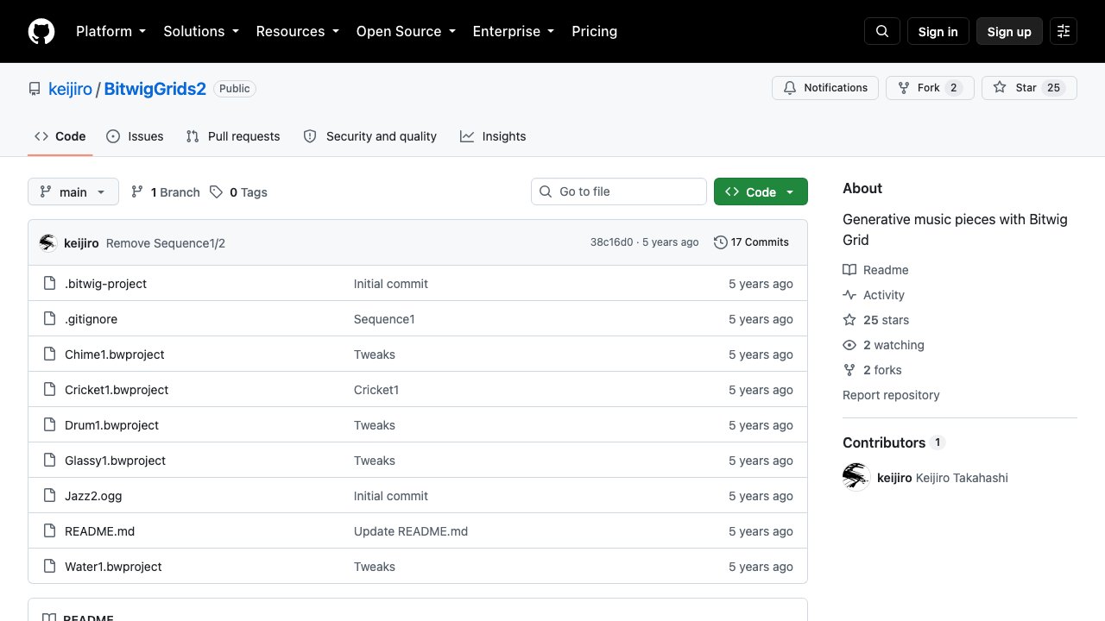The height and width of the screenshot is (621, 1105).
Task: Expand the Resources menu
Action: pos(297,31)
